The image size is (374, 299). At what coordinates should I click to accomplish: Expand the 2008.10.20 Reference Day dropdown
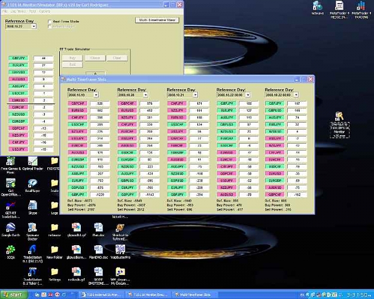click(145, 95)
